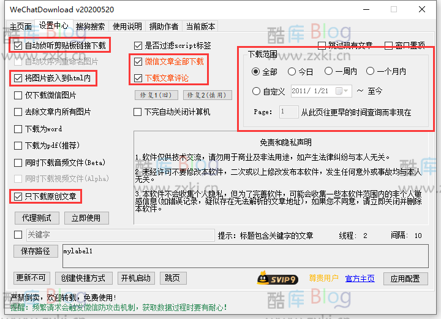This screenshot has height=319, width=441.
Task: Click the 间隔 value 10
Action: coord(418,236)
